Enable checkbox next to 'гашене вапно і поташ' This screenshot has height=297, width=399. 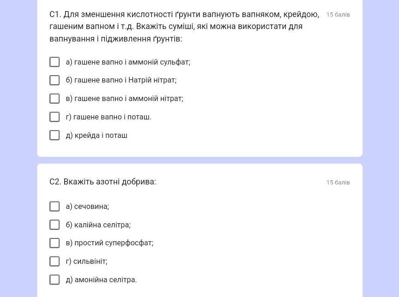pyautogui.click(x=54, y=117)
